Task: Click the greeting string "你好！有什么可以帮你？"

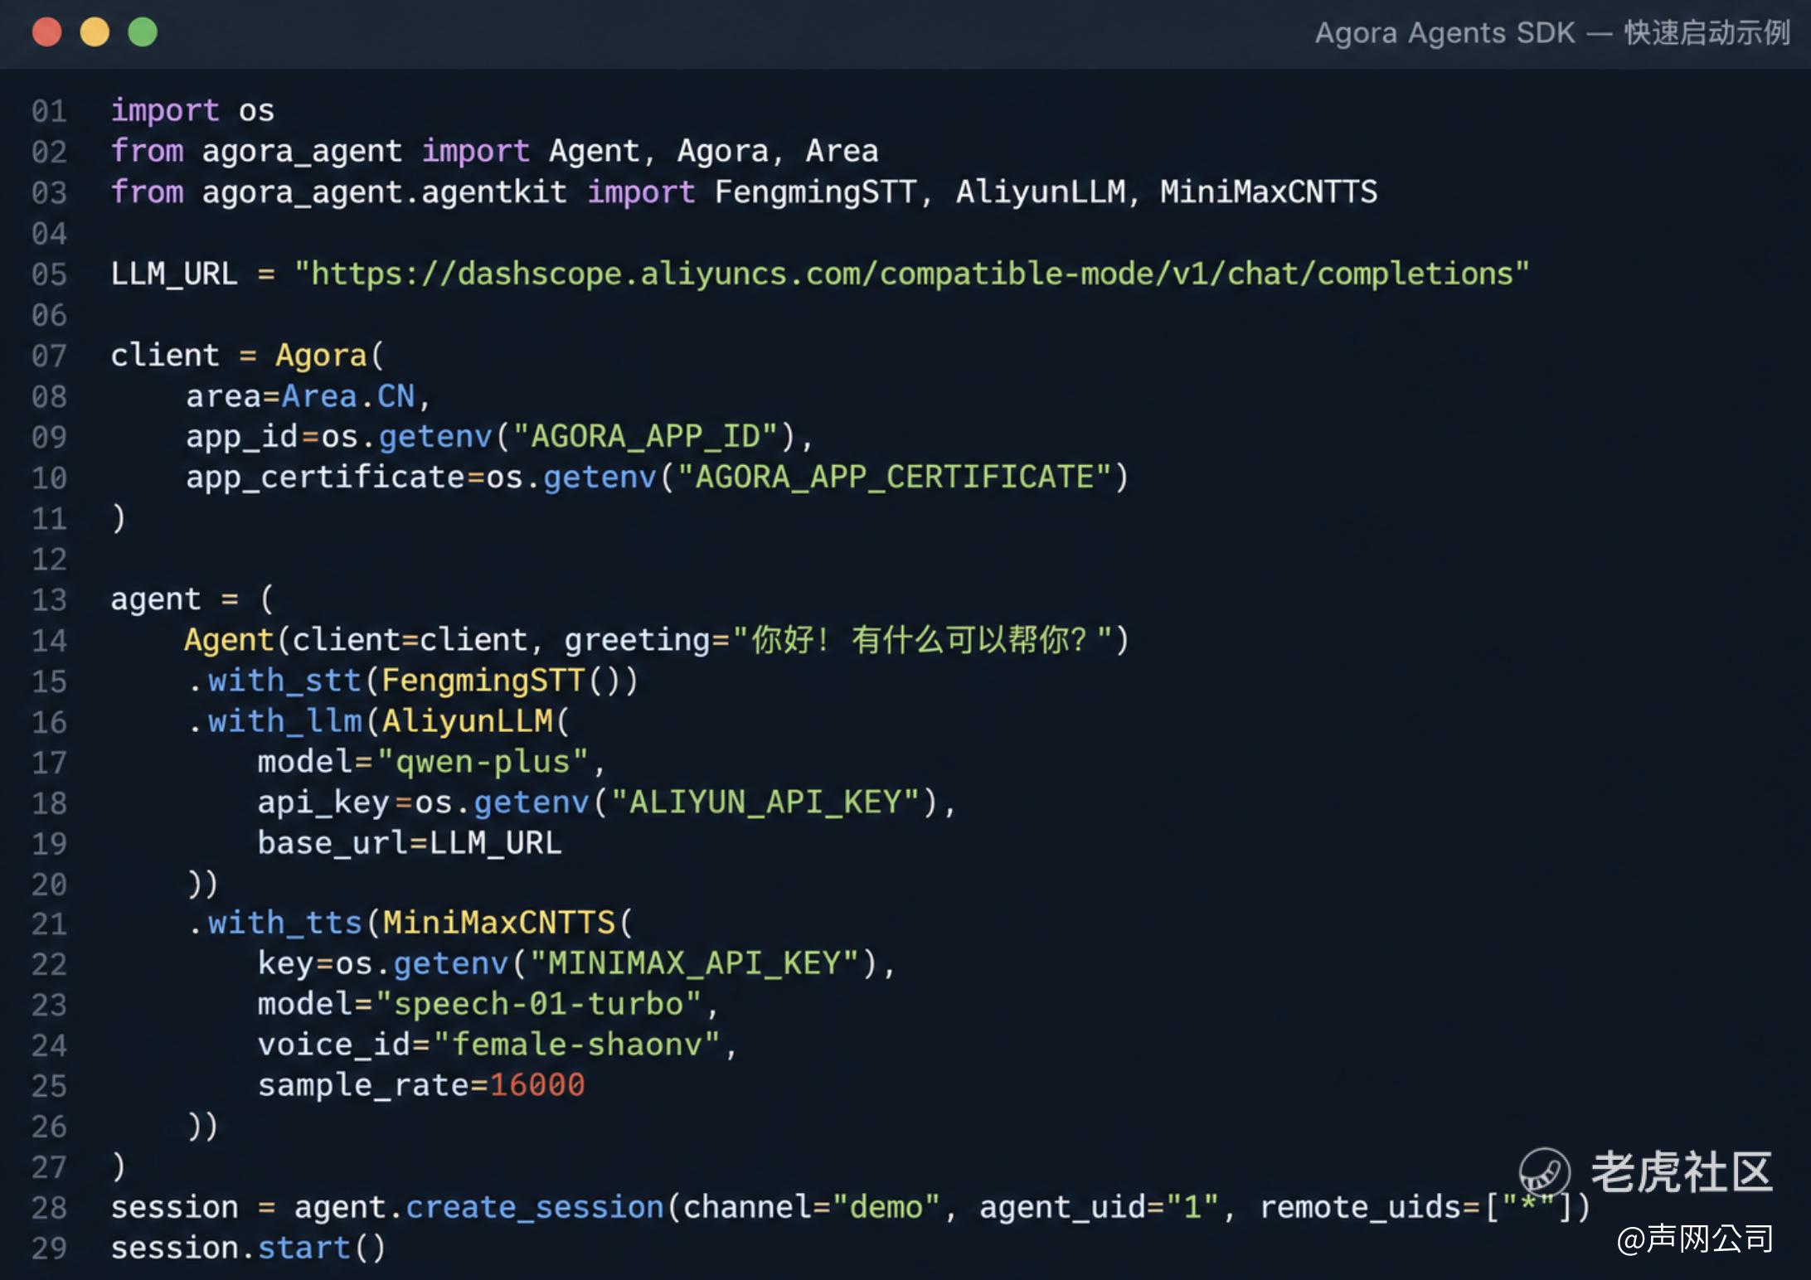Action: click(x=923, y=640)
